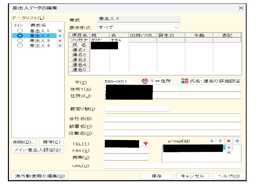The height and width of the screenshot is (184, 257).
Task: Click the 〒⇔住所 postal lookup icon button
Action: [x=156, y=81]
